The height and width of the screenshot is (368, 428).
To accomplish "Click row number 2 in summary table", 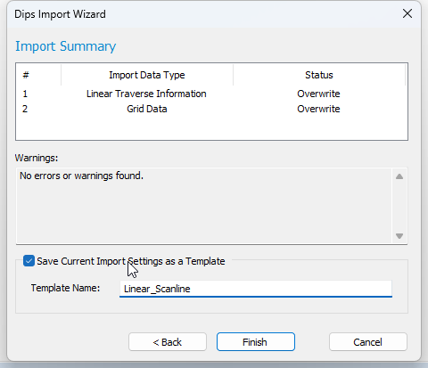I will pos(25,109).
